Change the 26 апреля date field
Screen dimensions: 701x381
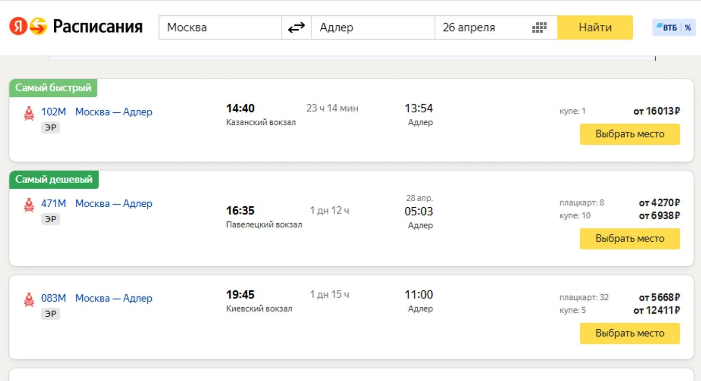click(480, 28)
